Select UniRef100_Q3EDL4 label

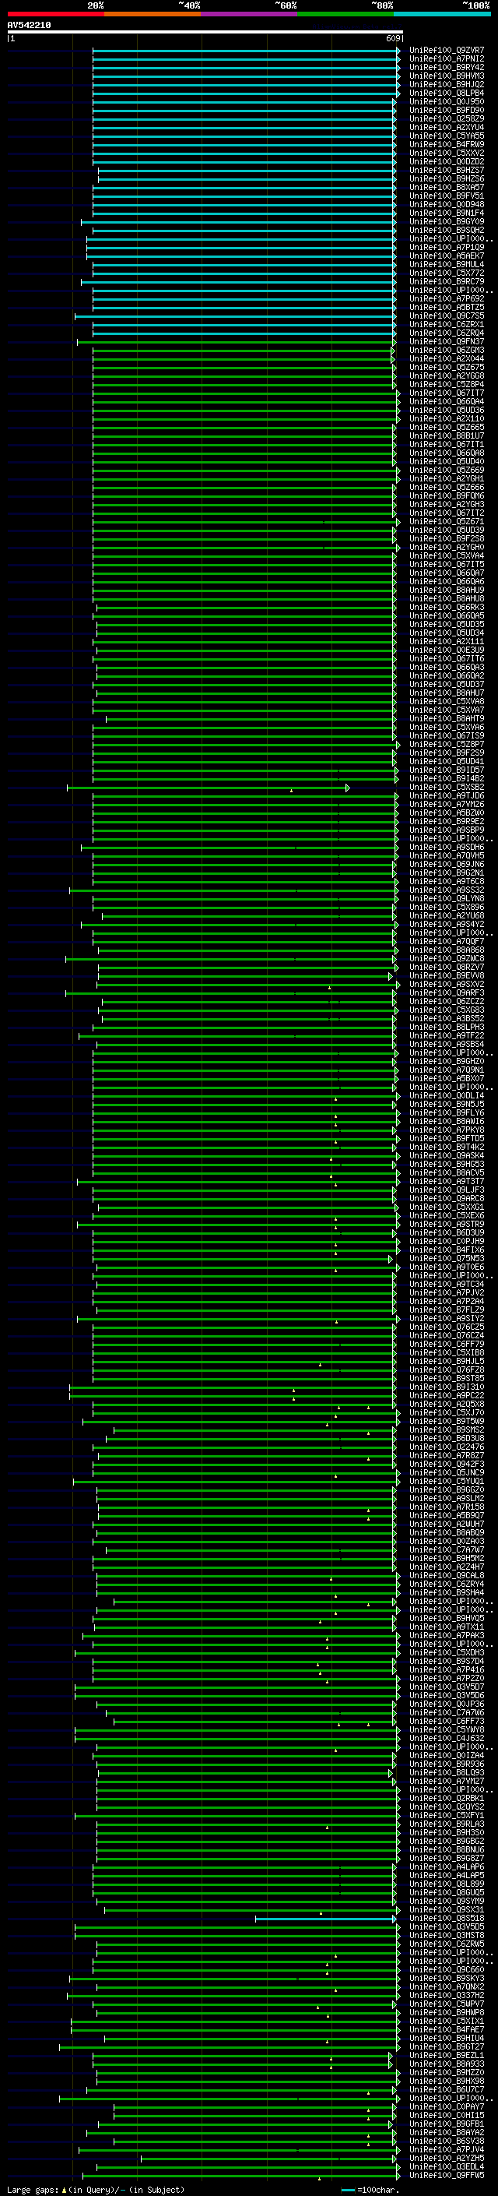point(447,2167)
